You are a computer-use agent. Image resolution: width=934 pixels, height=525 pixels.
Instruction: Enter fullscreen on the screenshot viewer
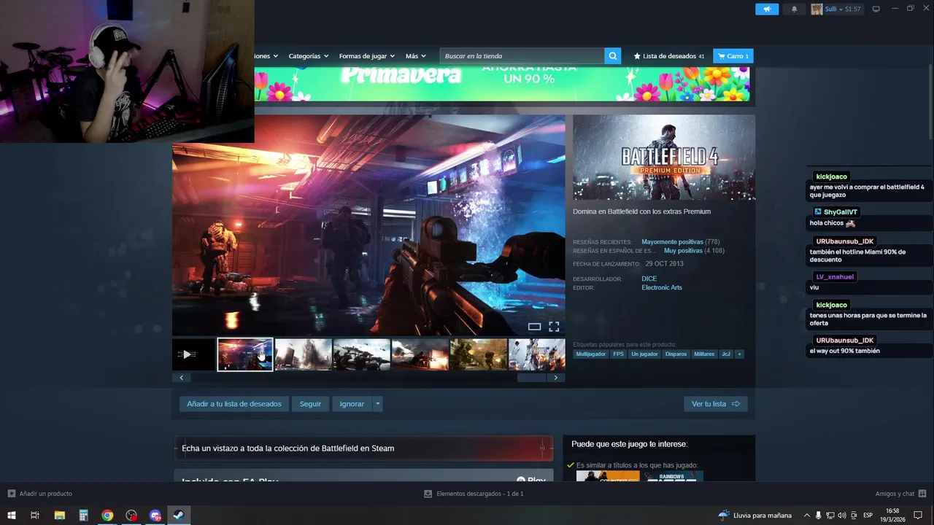pyautogui.click(x=554, y=327)
